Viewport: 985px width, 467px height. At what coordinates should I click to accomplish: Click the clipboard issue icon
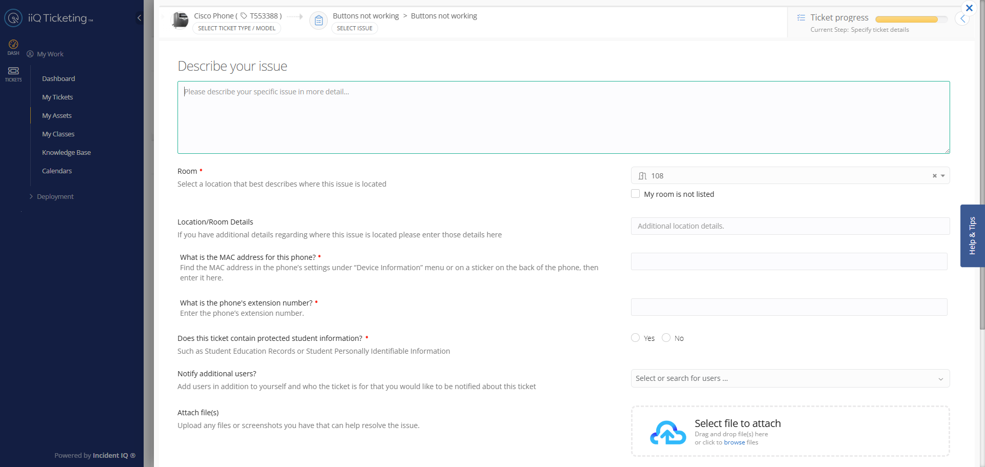point(319,21)
